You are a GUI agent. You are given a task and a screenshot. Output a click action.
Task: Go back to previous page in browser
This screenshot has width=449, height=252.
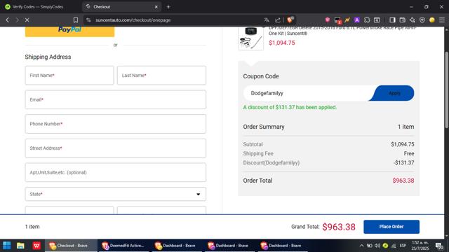(8, 20)
